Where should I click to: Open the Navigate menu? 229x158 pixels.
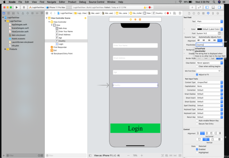coord(51,2)
